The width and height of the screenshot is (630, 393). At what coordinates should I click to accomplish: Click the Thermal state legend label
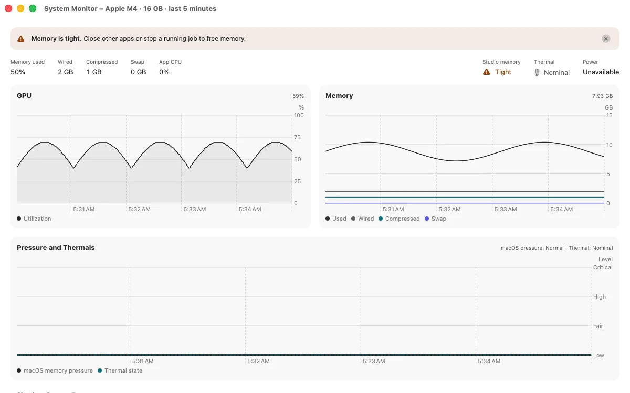tap(123, 370)
